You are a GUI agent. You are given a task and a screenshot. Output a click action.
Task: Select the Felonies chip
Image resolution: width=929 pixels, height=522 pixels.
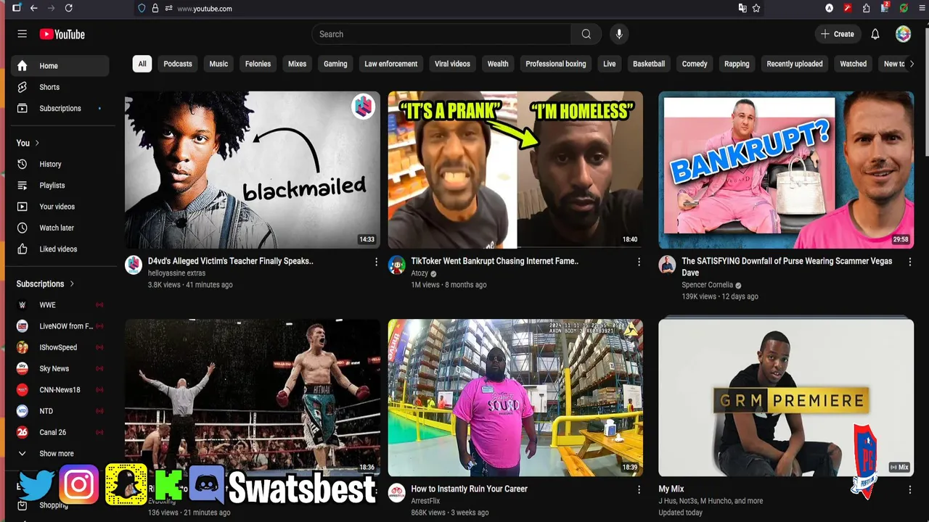tap(258, 64)
